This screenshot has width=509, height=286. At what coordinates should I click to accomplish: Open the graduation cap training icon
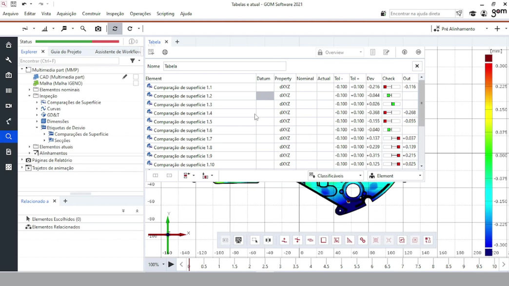(472, 13)
